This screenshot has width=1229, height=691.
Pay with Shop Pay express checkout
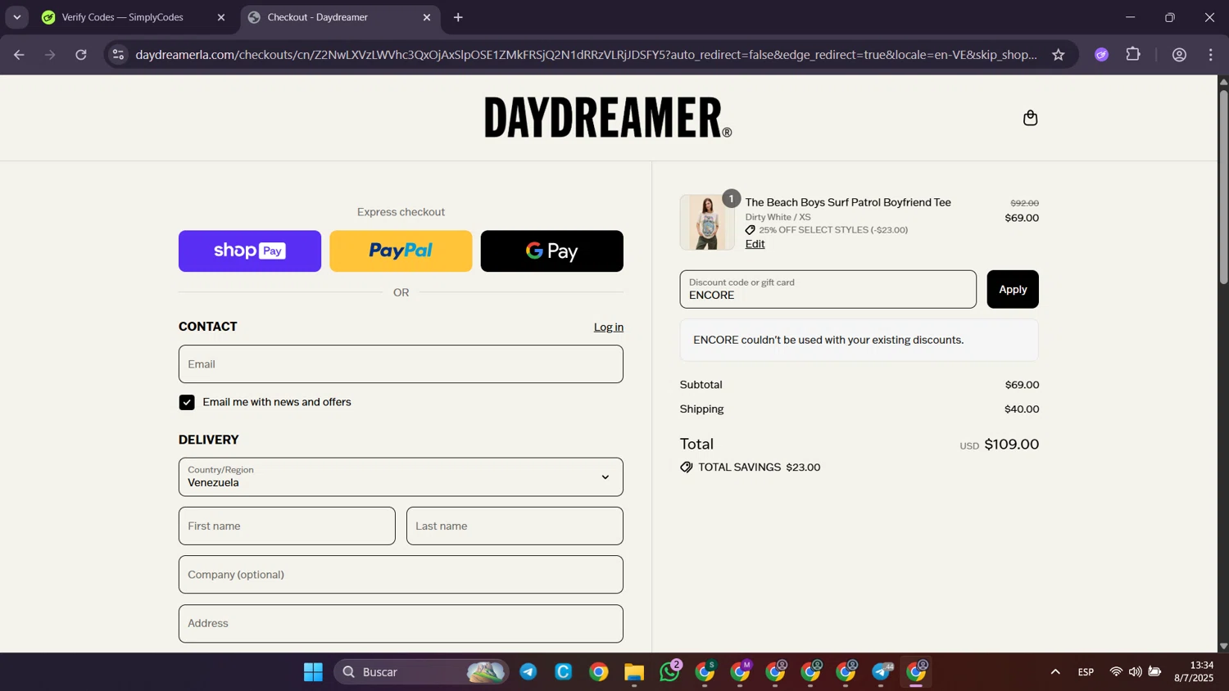[x=250, y=251]
